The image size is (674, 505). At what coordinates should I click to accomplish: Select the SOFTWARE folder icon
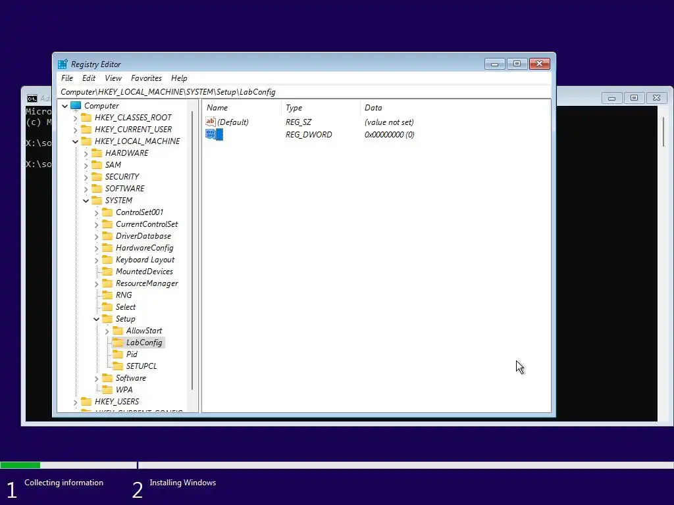tap(97, 189)
